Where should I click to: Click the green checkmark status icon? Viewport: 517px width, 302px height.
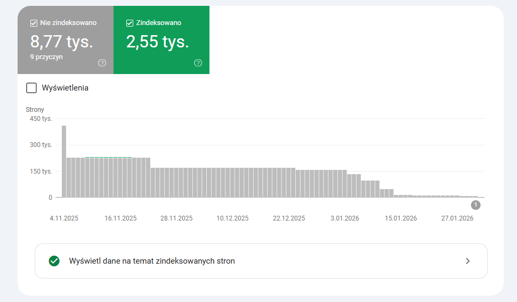54,261
